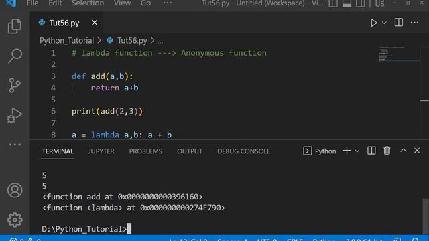
Task: Click the Python terminal shell label
Action: (319, 151)
